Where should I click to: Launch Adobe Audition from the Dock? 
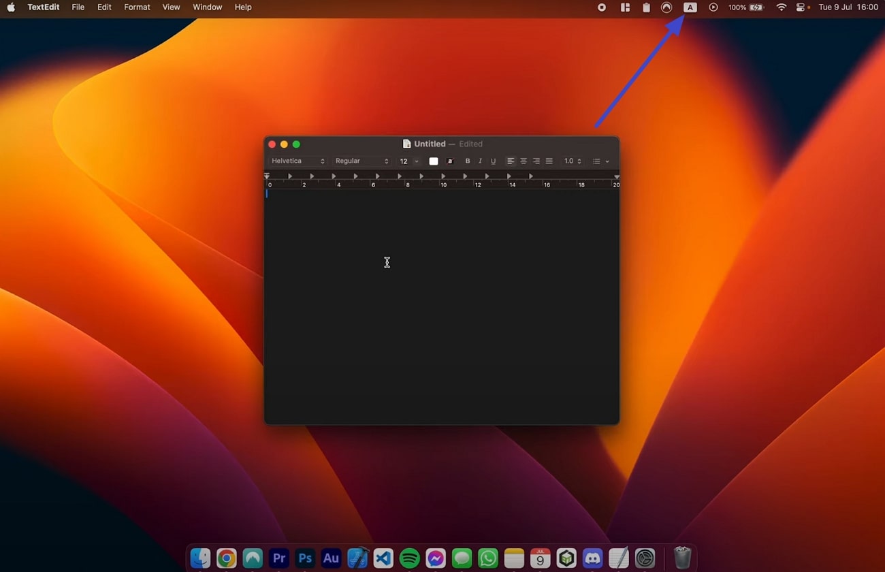[331, 558]
